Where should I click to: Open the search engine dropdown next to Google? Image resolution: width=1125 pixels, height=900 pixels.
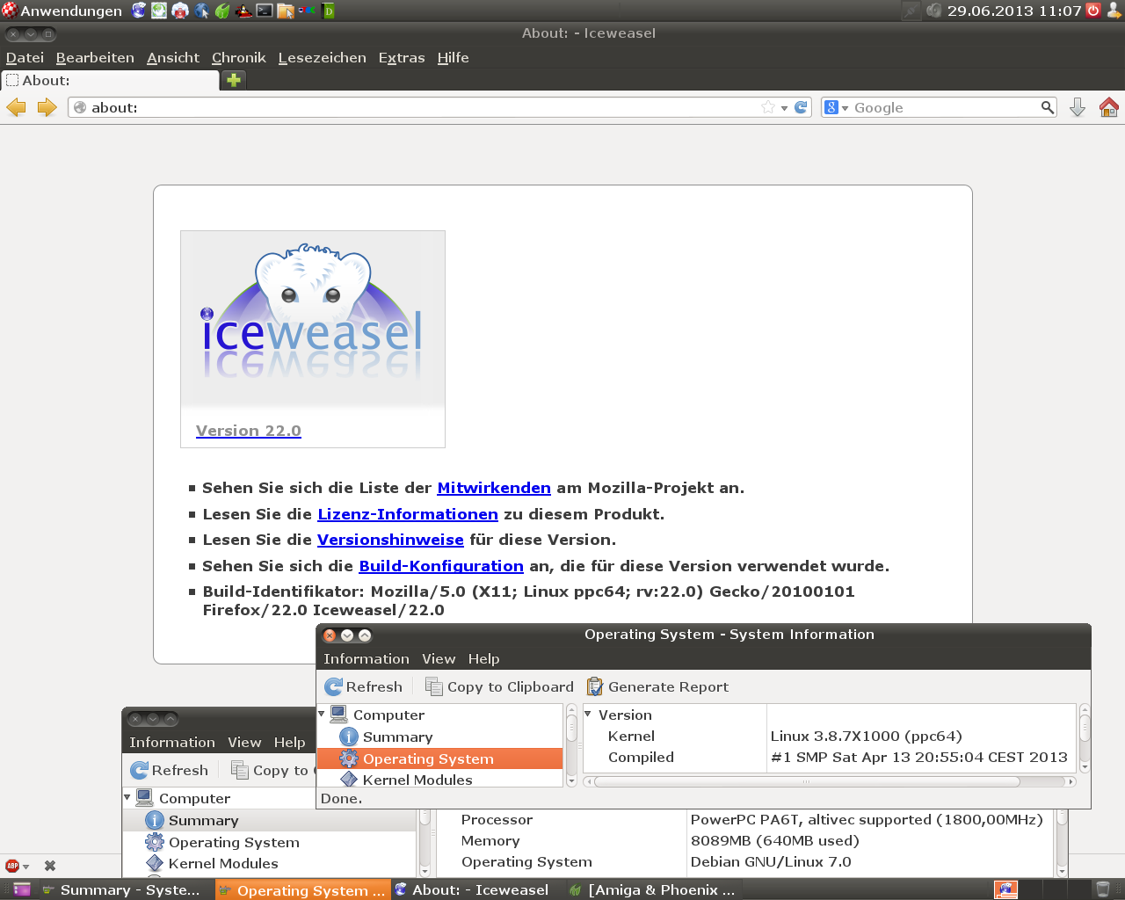(836, 107)
